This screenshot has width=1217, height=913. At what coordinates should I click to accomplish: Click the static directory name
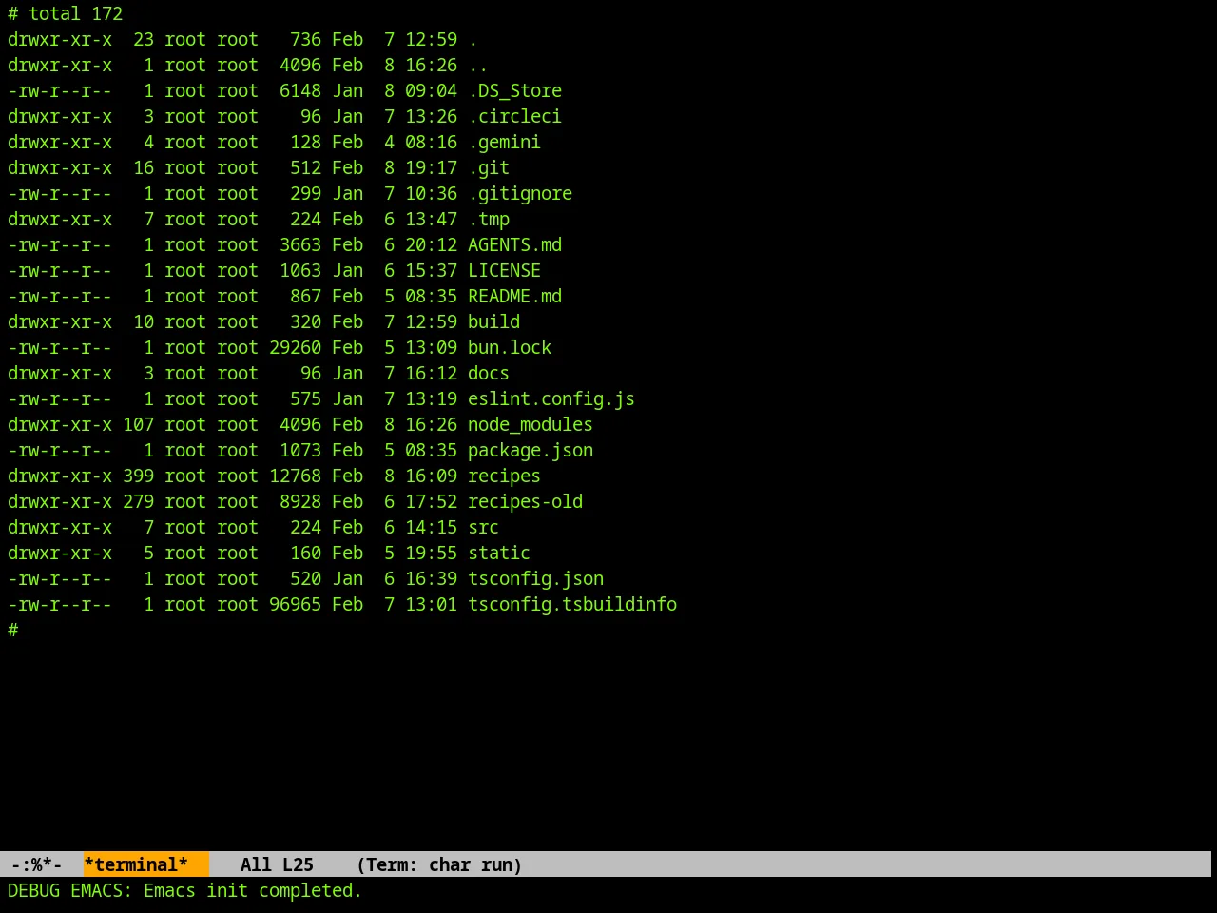click(x=499, y=553)
